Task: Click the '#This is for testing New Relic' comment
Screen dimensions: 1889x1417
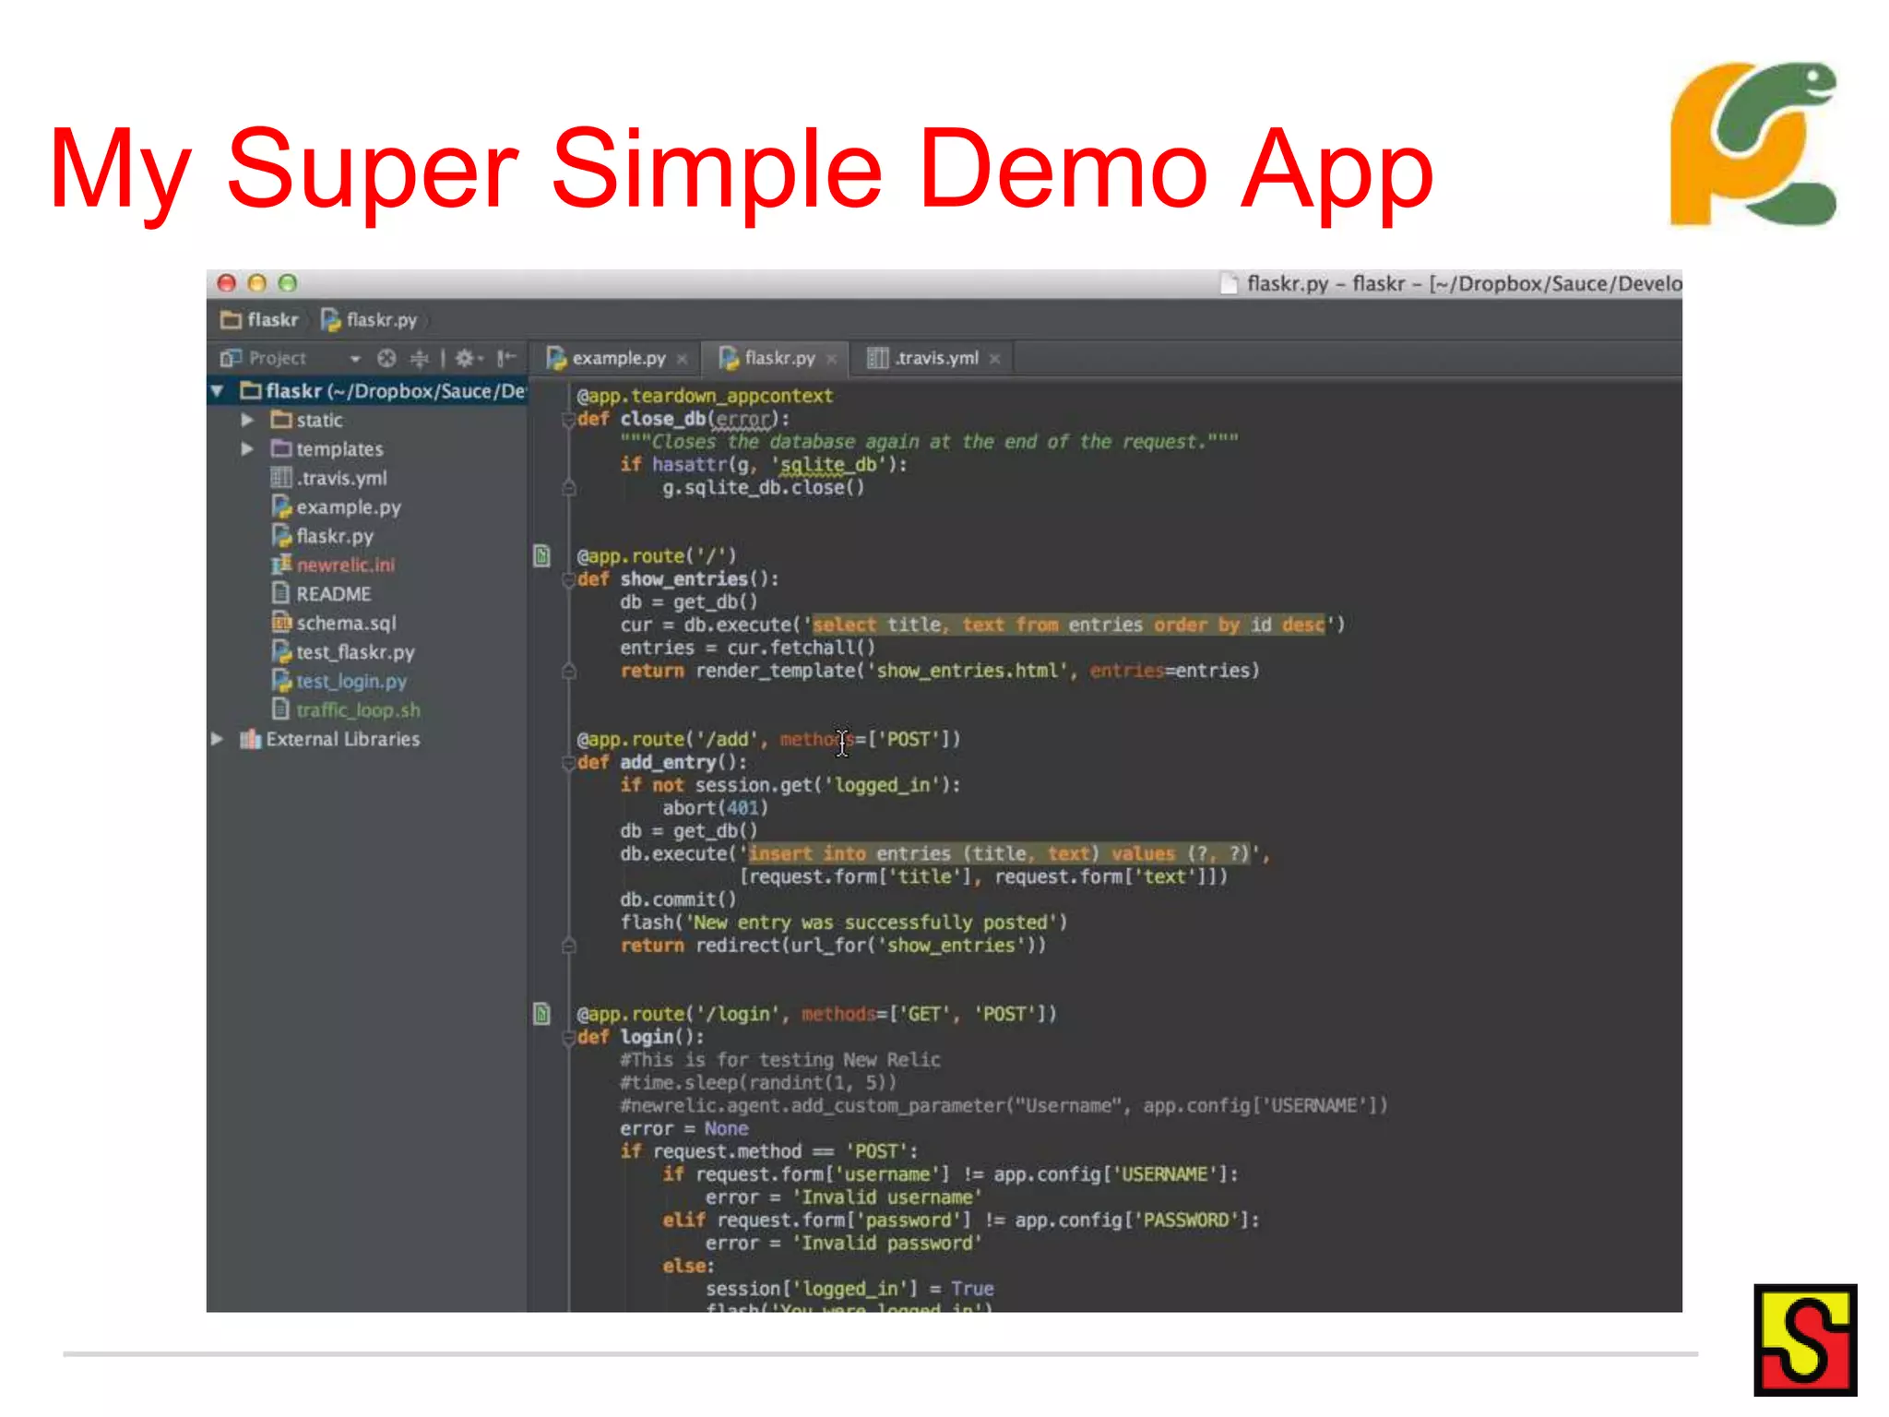Action: [x=780, y=1060]
